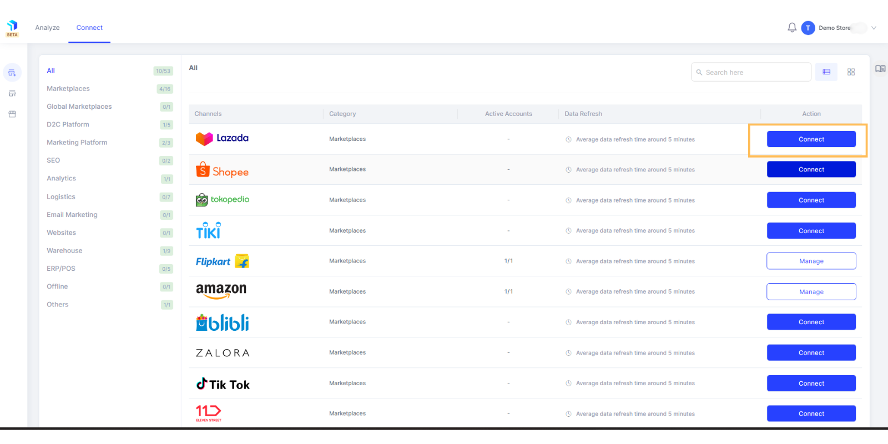
Task: Click the Category column header
Action: pos(342,114)
